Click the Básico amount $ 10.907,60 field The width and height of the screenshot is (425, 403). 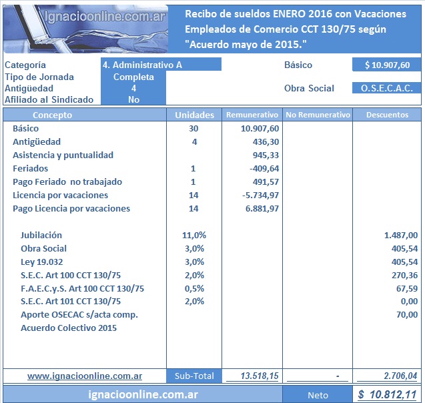pyautogui.click(x=386, y=65)
